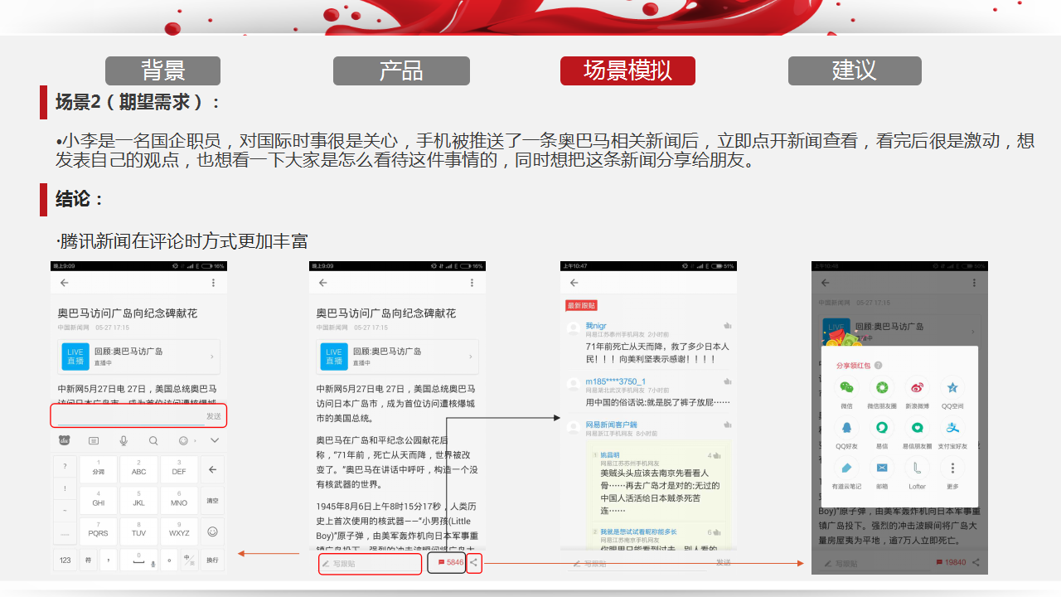Share to 有道云笔记
The height and width of the screenshot is (597, 1061).
846,468
